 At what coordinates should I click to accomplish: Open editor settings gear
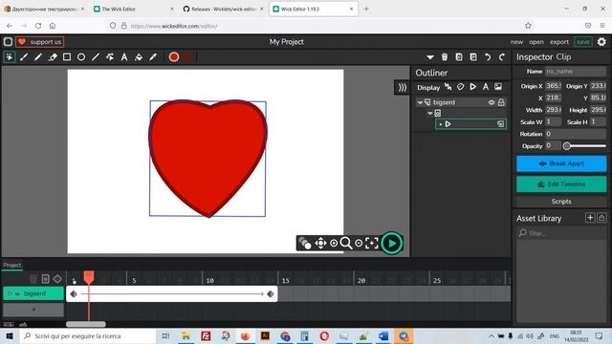(601, 41)
